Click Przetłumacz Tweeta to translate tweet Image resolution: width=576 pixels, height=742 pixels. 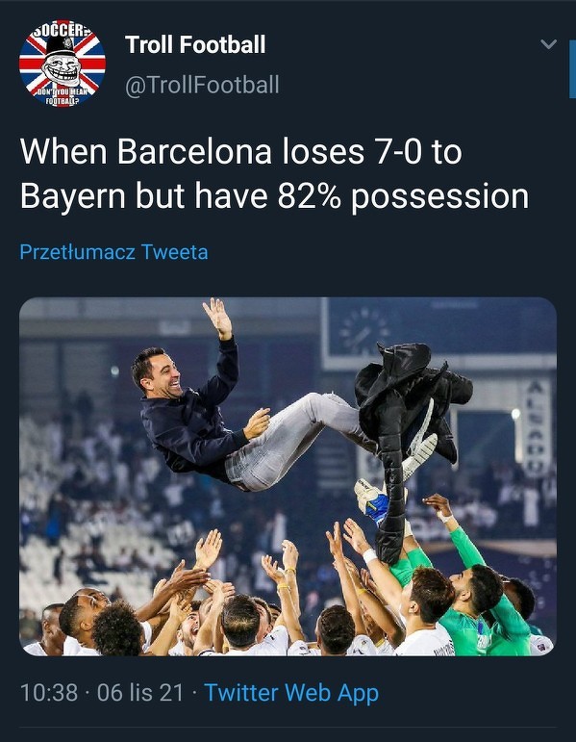coord(113,252)
